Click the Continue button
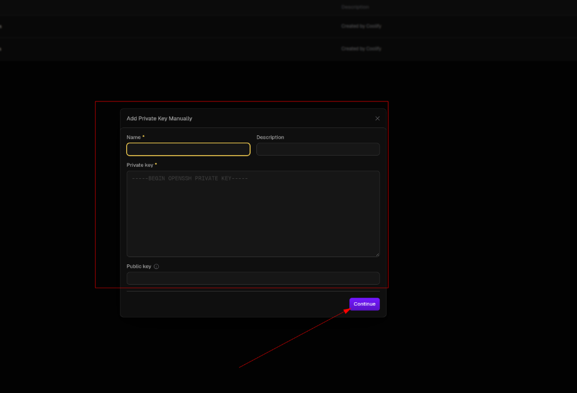This screenshot has height=393, width=577. point(365,304)
